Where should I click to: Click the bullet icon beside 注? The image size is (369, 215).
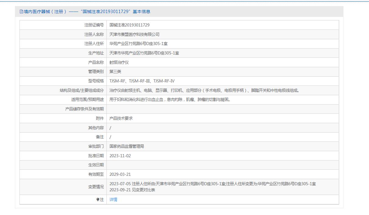click(x=98, y=200)
